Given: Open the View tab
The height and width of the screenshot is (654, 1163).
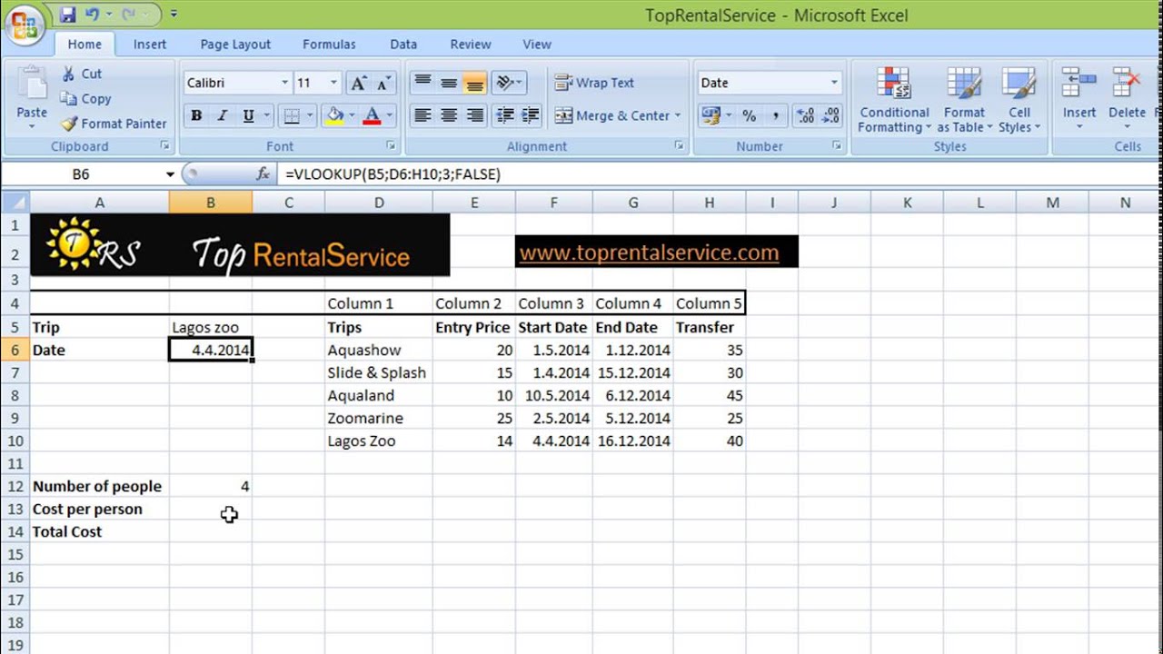Looking at the screenshot, I should coord(537,44).
